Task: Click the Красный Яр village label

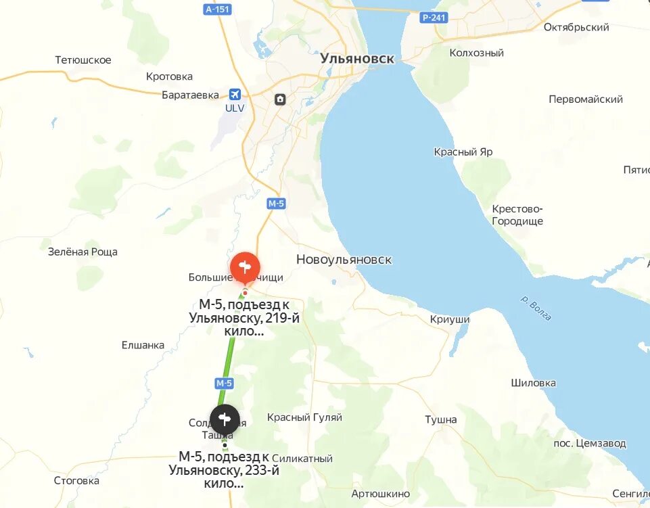Action: (463, 152)
